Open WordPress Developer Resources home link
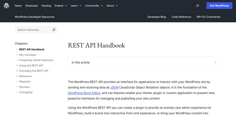The image size is (236, 117). click(x=35, y=17)
